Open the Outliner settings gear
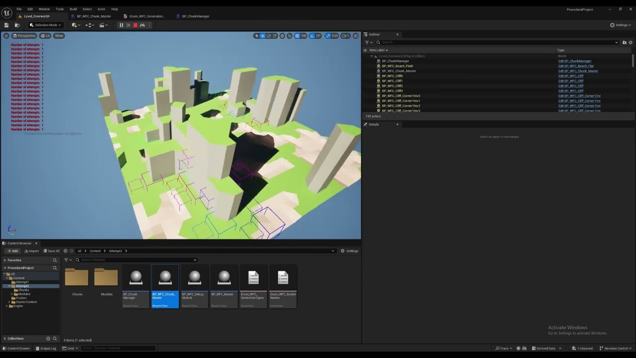 (631, 42)
